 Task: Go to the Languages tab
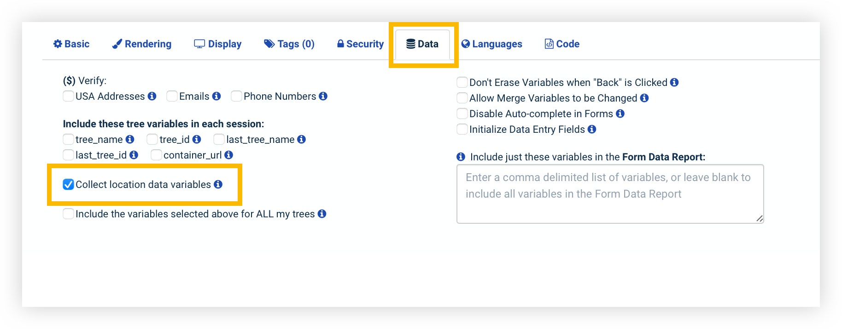point(492,44)
